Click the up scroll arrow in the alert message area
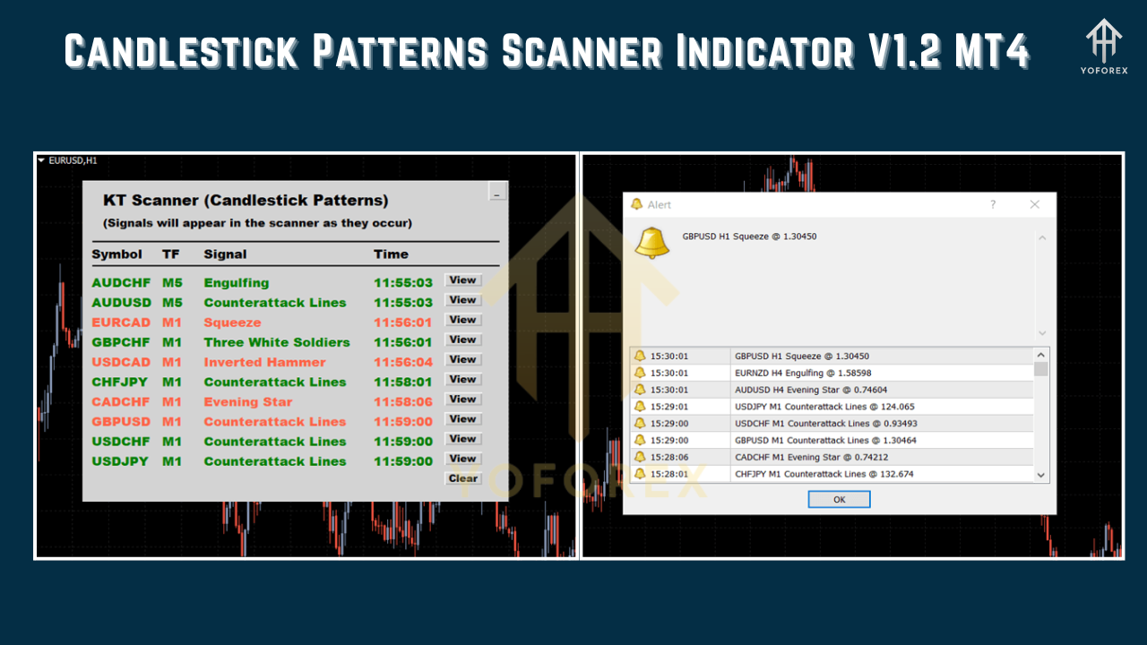 (1041, 237)
